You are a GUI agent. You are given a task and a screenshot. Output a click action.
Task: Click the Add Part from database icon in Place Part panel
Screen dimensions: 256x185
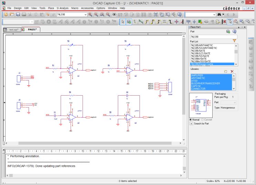coord(228,31)
